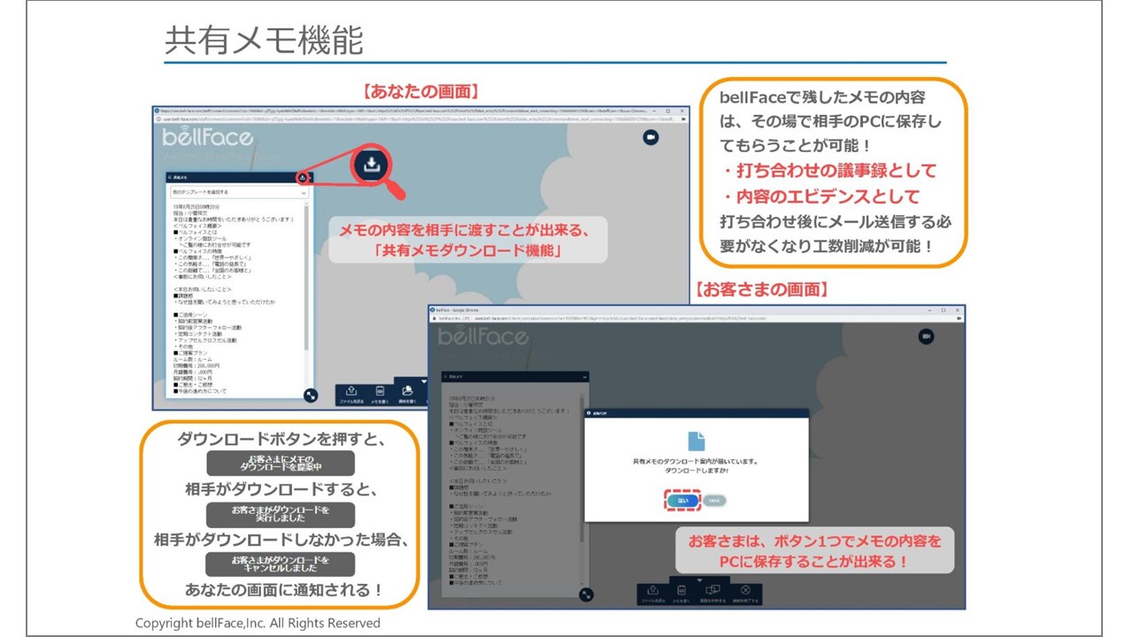The image size is (1133, 637).
Task: Select メモを書く on the customer's toolbar
Action: pos(682,590)
